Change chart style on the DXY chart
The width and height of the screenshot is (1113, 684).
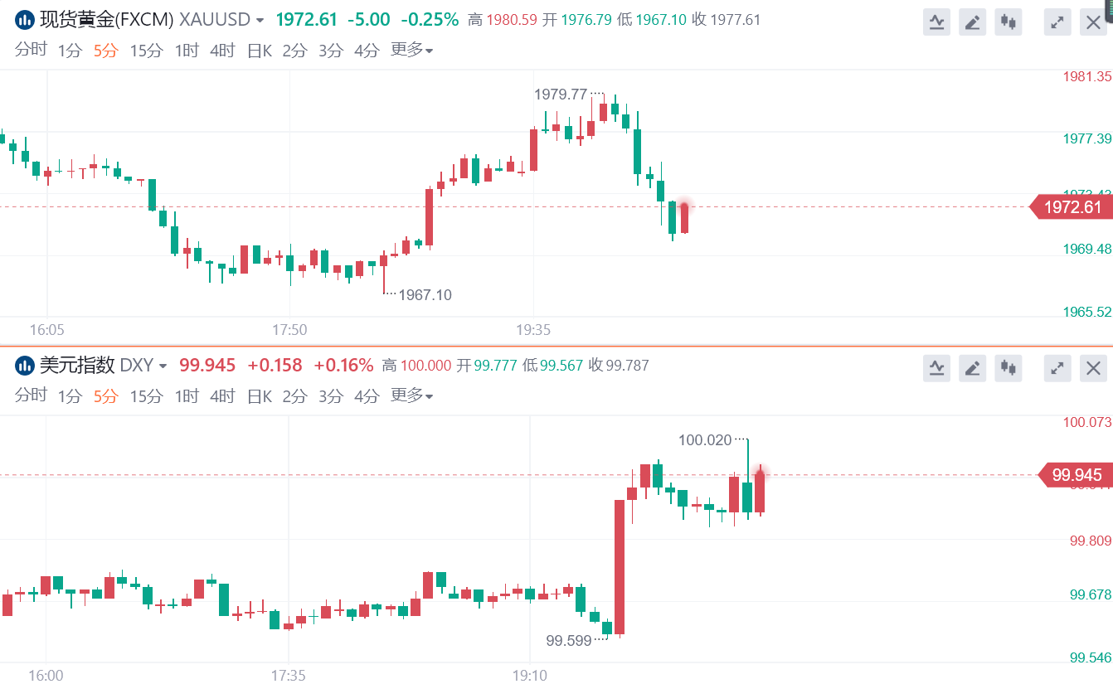click(x=1009, y=368)
